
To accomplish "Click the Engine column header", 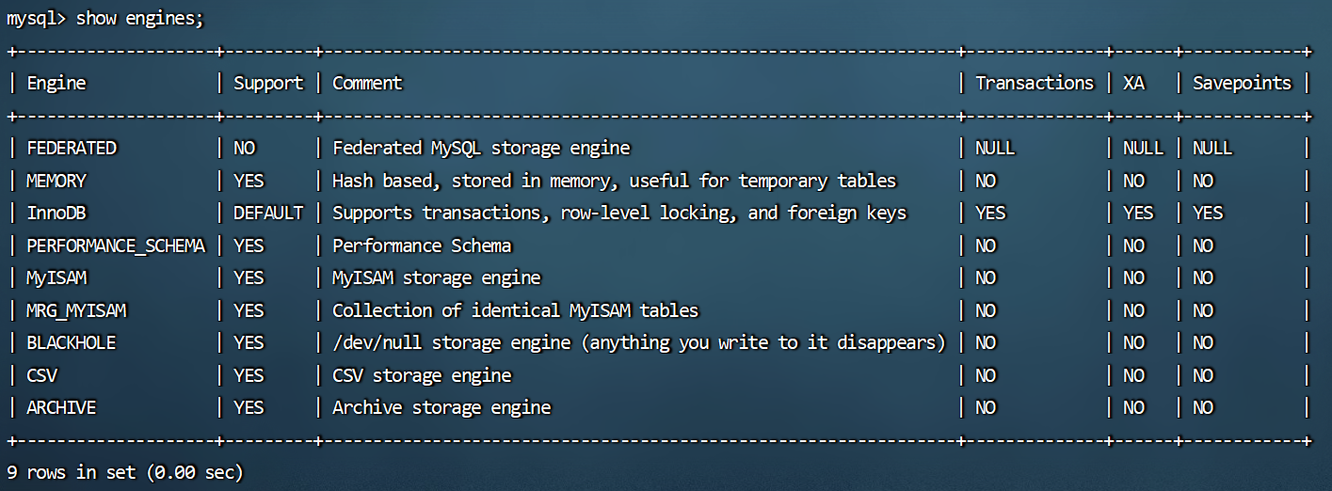I will 56,83.
